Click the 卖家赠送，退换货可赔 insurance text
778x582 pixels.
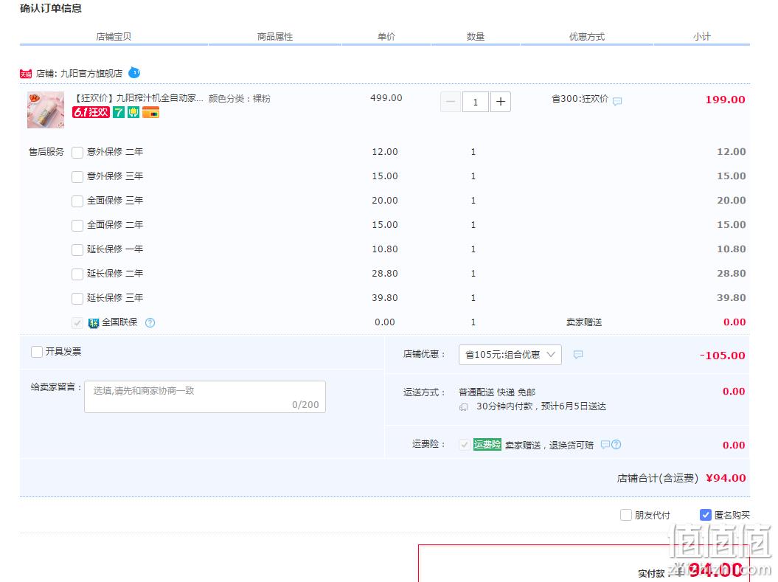[x=549, y=445]
